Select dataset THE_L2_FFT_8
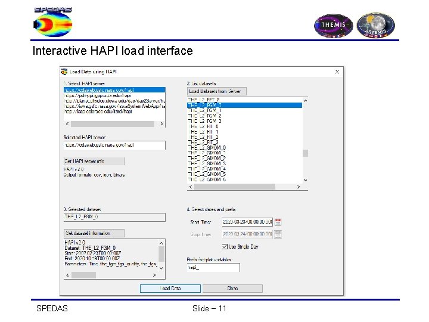 pos(245,100)
